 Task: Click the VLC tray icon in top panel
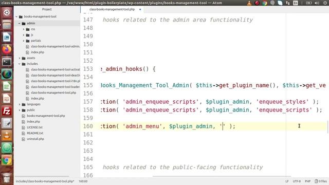click(249, 3)
